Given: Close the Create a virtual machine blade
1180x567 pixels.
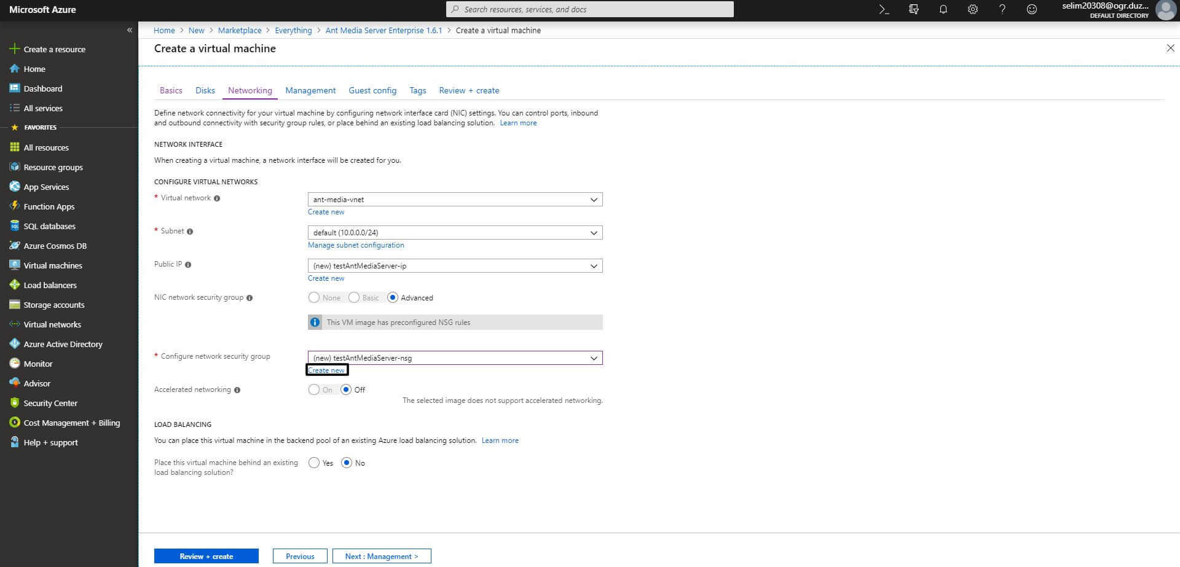Looking at the screenshot, I should 1170,48.
